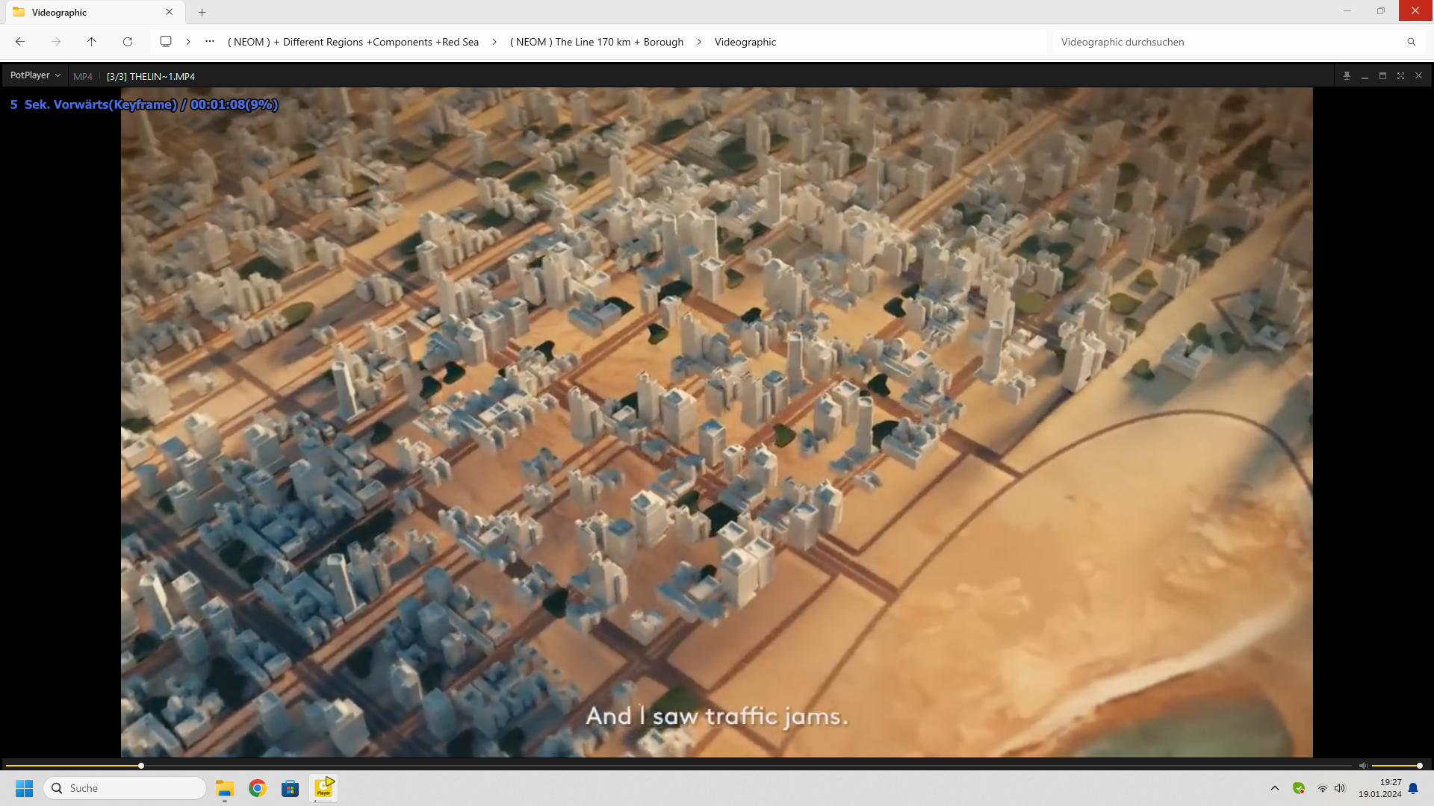Expand chevron after Red Sea breadcrumb
The image size is (1434, 806).
pos(494,42)
